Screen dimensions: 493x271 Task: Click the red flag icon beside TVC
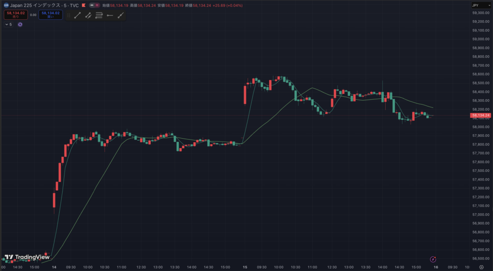[x=84, y=5]
